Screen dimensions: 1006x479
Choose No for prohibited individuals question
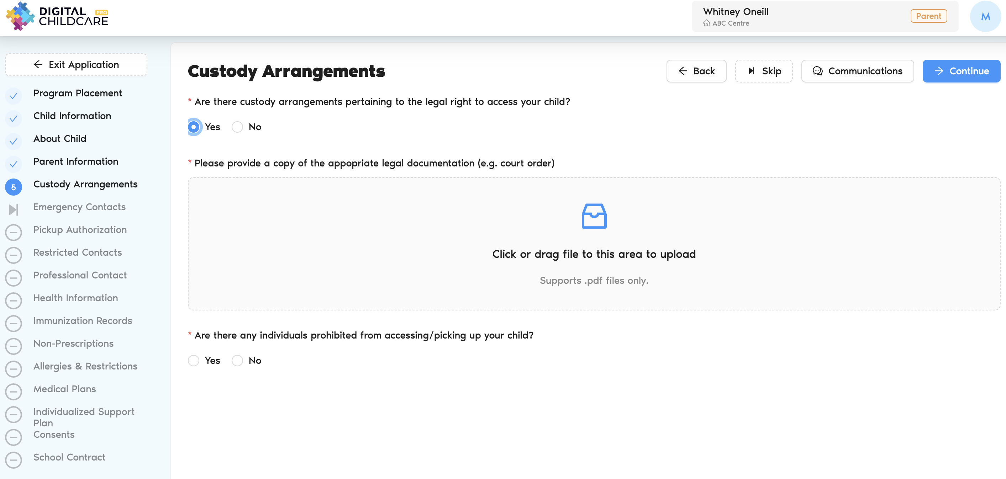(x=237, y=360)
